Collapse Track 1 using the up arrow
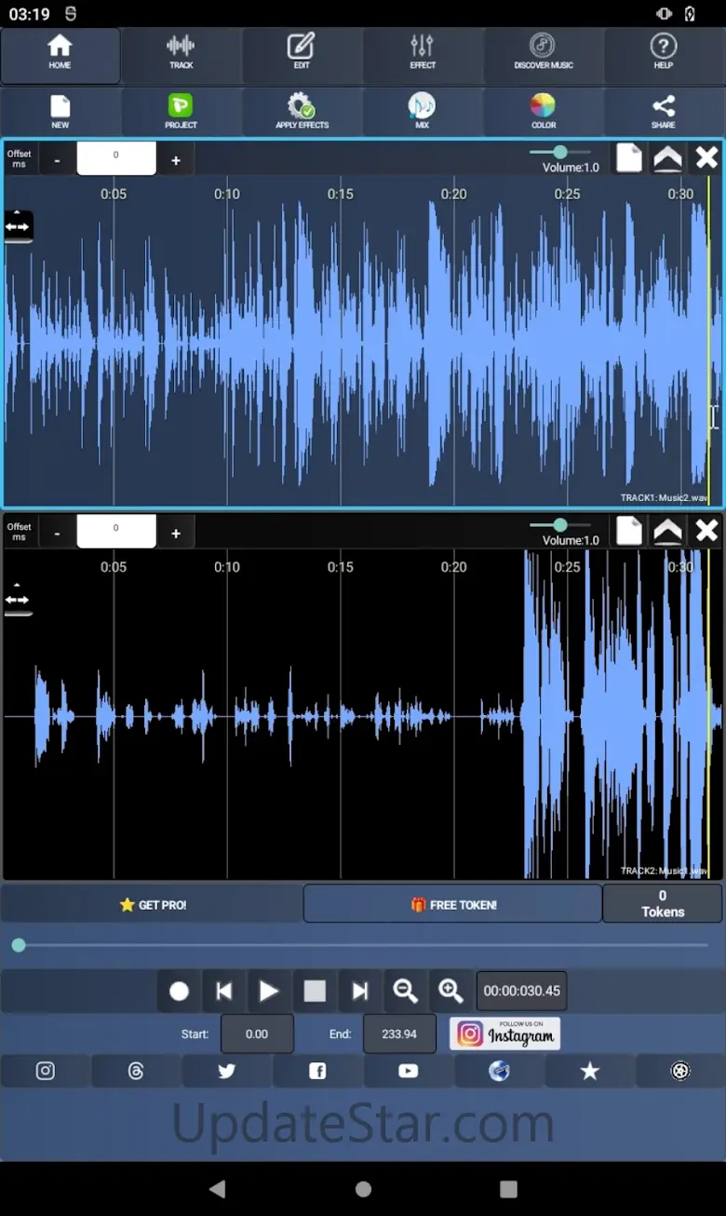 coord(667,158)
